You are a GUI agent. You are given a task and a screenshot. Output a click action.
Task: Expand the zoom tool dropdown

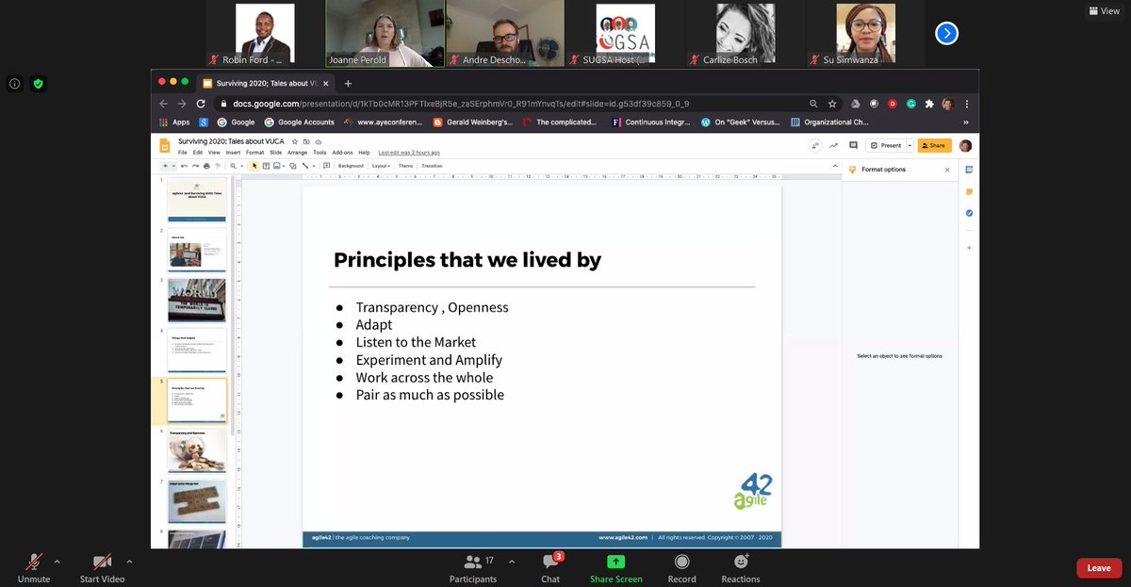[240, 167]
